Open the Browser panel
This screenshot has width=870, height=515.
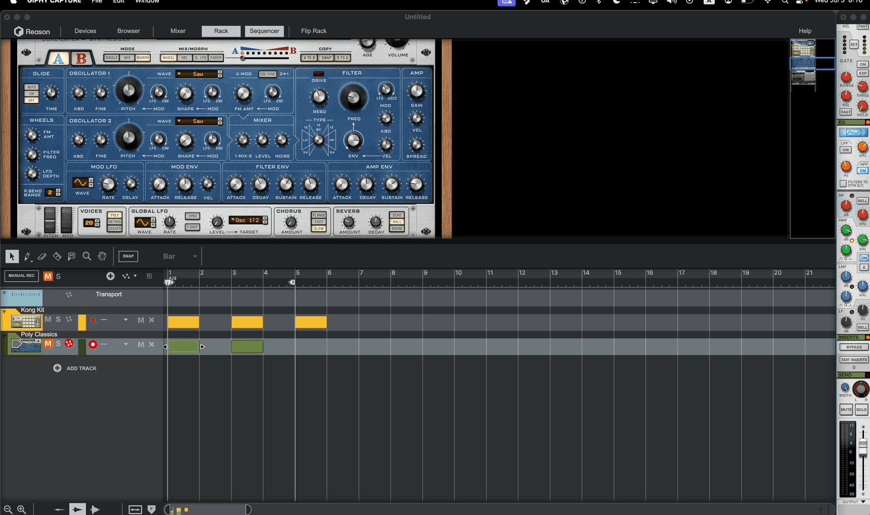(x=129, y=31)
